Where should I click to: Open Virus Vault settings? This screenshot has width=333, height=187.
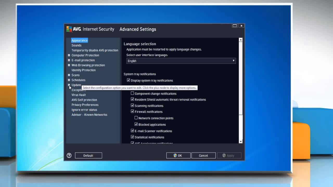tap(79, 95)
